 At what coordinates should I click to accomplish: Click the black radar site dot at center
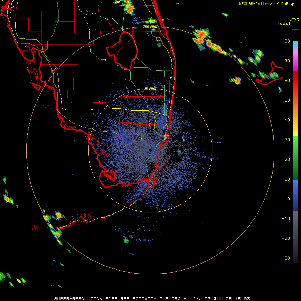pyautogui.click(x=150, y=150)
